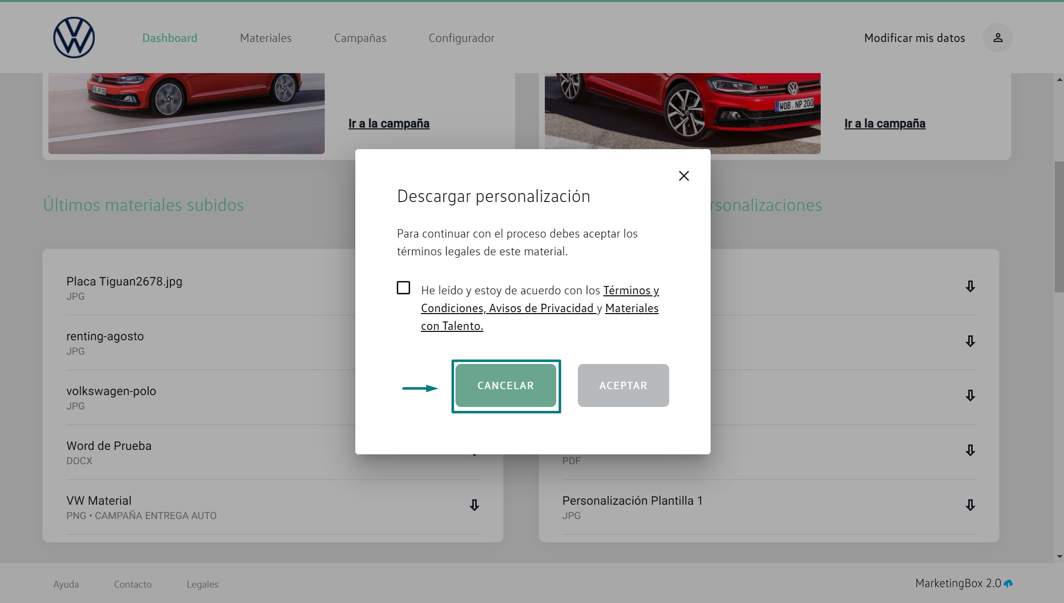Click the page's vertical scrollbar thumb
The height and width of the screenshot is (603, 1064).
tap(1059, 227)
